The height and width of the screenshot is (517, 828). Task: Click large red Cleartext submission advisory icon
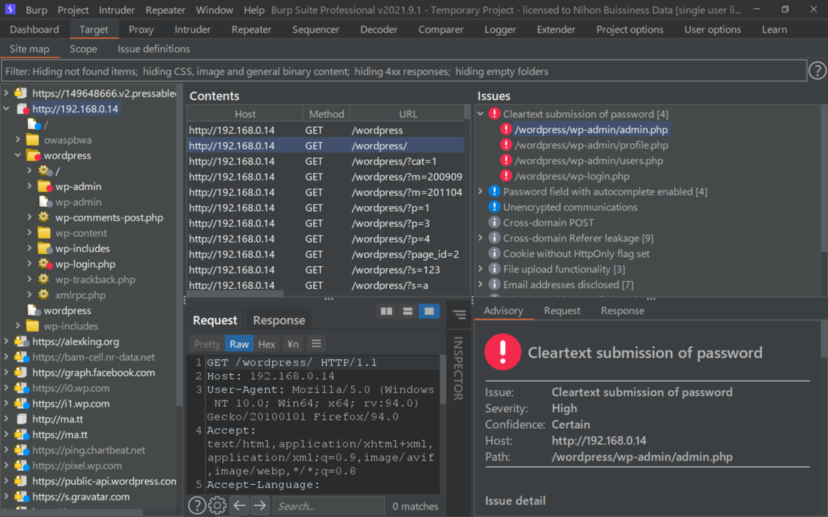click(x=503, y=352)
